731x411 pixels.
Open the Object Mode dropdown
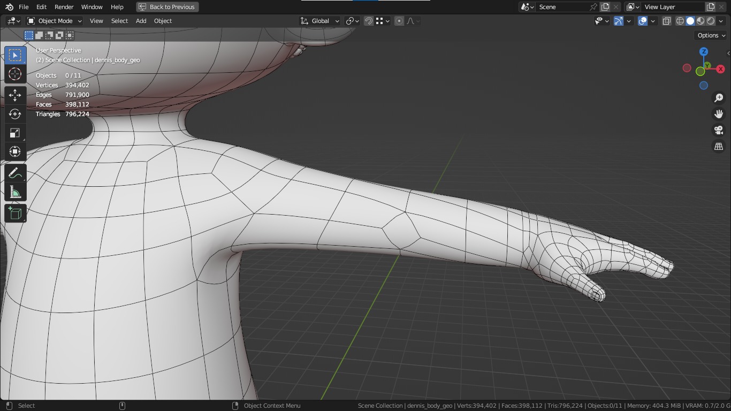(x=54, y=21)
